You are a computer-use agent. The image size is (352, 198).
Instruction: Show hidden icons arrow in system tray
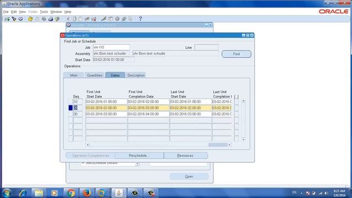click(301, 193)
